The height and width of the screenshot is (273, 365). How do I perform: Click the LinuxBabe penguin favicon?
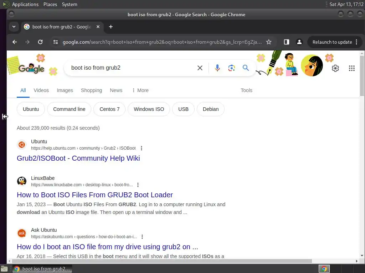22,181
